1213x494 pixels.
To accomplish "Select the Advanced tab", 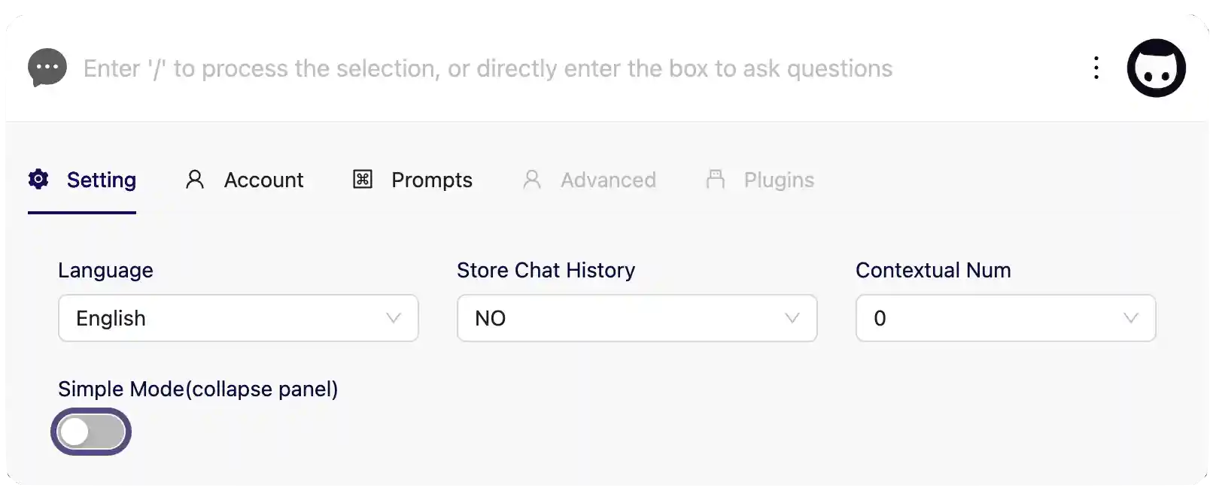I will point(608,180).
